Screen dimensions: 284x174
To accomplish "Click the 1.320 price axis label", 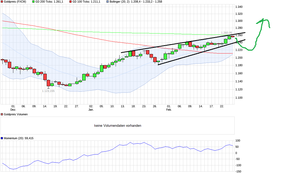I will click(239, 14).
